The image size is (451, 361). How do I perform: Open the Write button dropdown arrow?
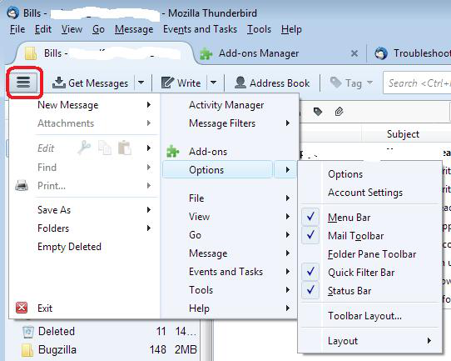click(213, 83)
